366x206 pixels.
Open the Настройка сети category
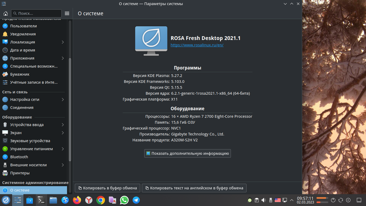tap(34, 100)
